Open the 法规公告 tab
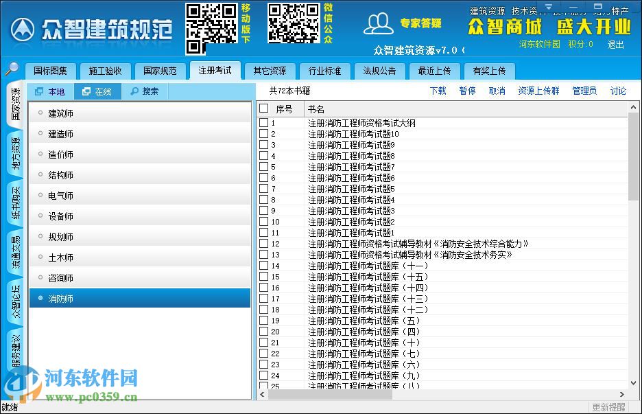 (x=379, y=70)
